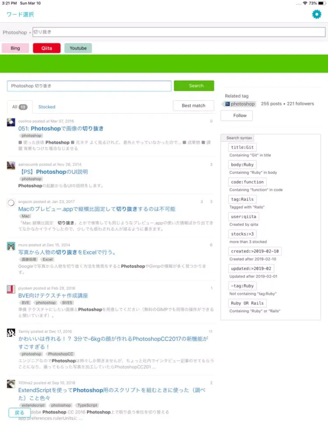This screenshot has height=438, width=328.
Task: Click the updated:>2019-02 syntax example
Action: (x=251, y=268)
